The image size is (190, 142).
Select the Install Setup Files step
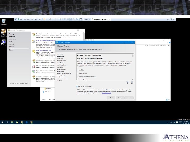[x=61, y=65]
